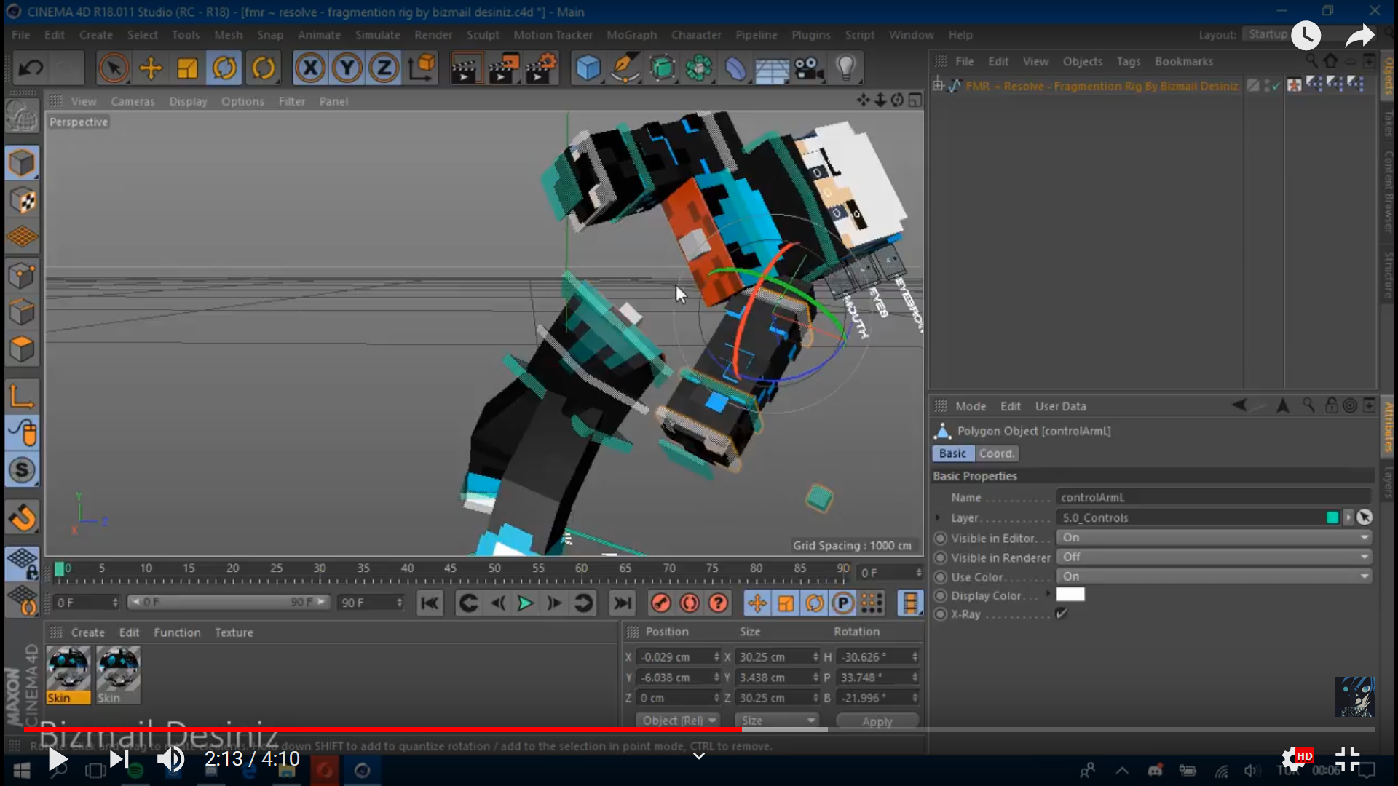Image resolution: width=1398 pixels, height=786 pixels.
Task: Open video settings gear
Action: [x=1294, y=759]
